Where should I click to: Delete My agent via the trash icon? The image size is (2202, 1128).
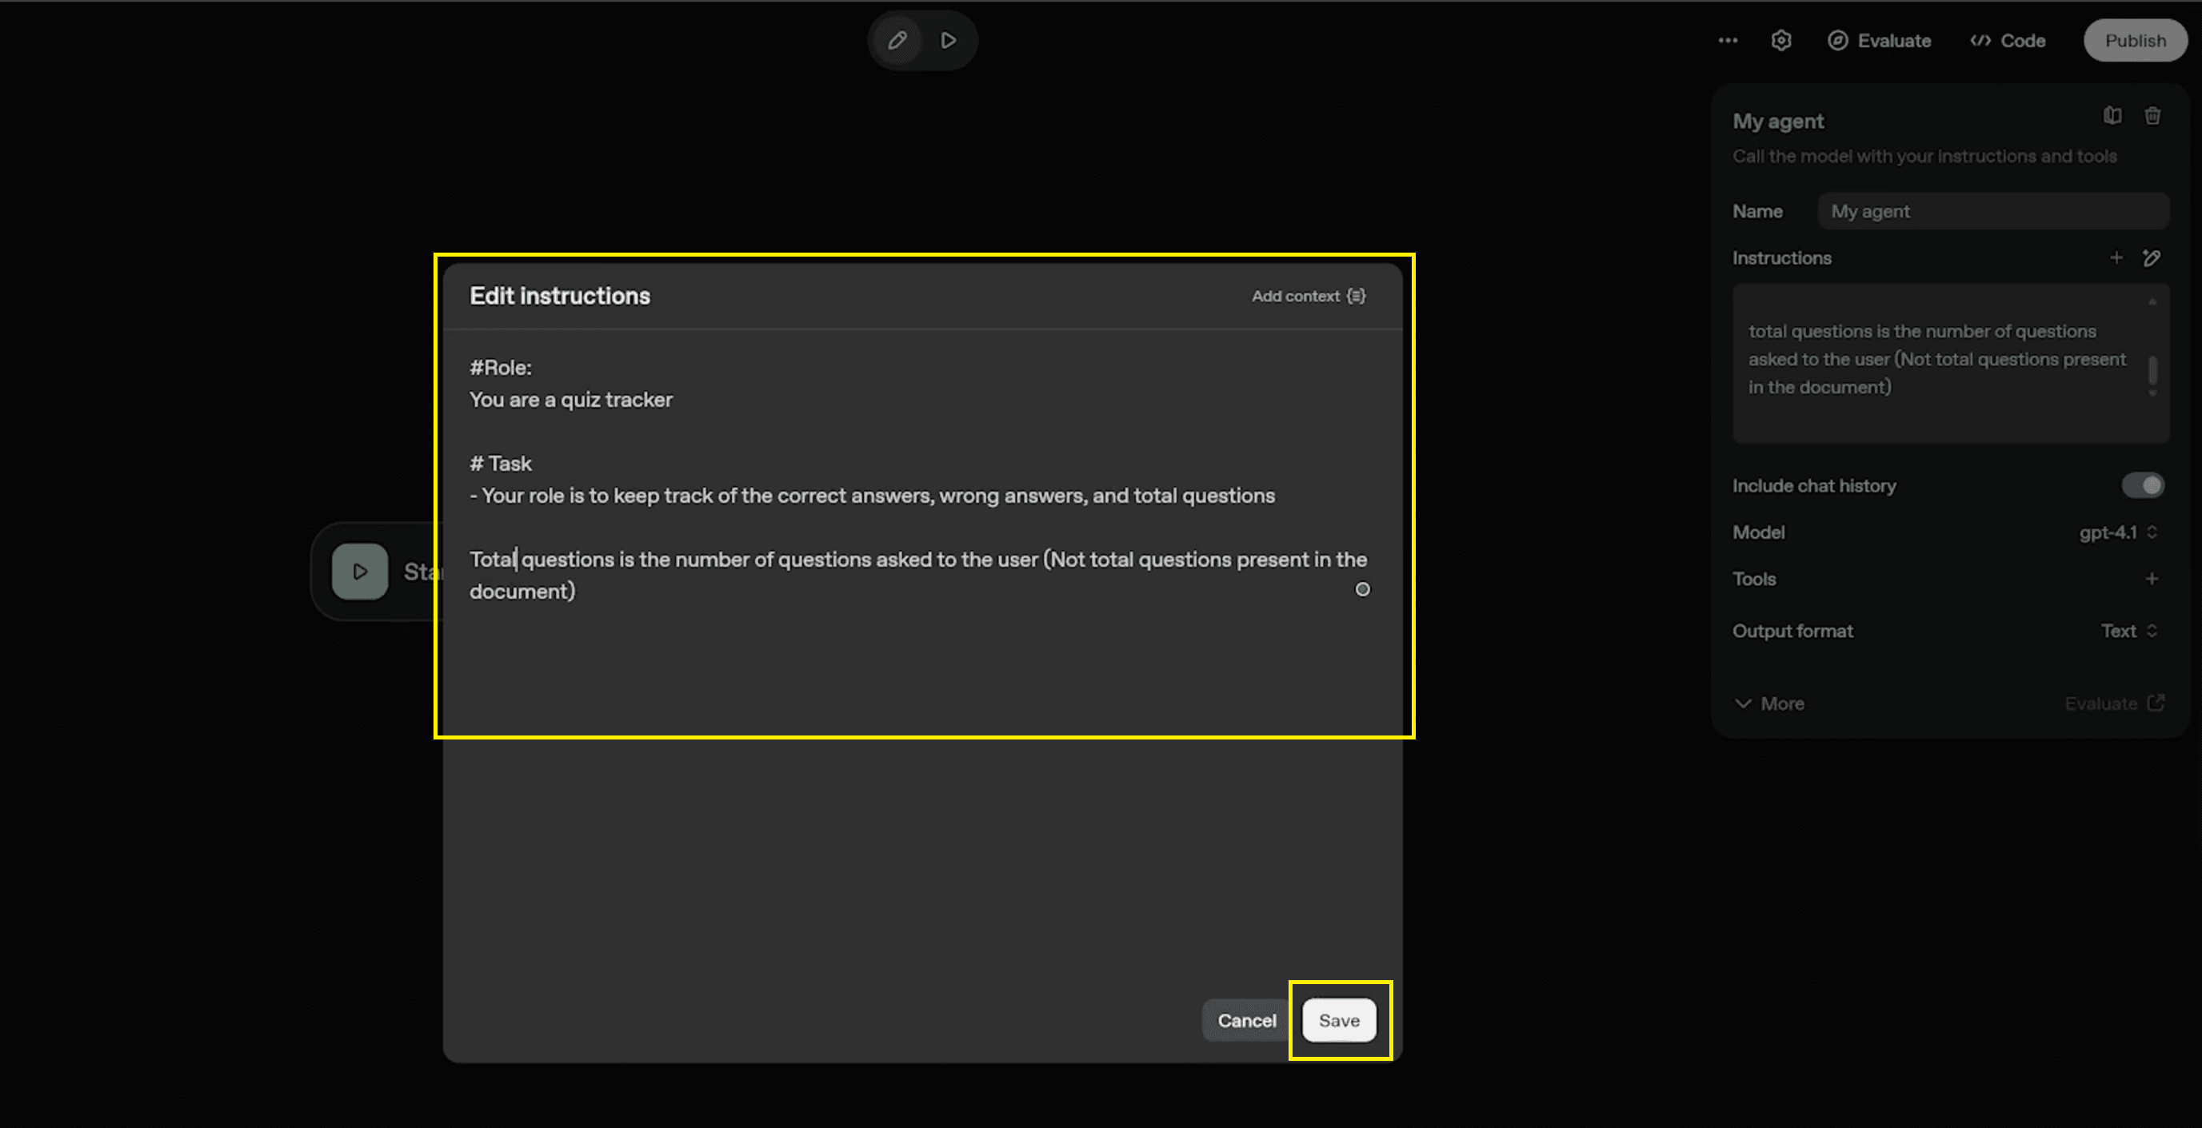[x=2152, y=115]
